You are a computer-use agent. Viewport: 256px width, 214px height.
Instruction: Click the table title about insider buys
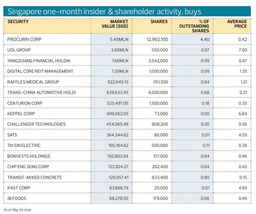point(104,12)
